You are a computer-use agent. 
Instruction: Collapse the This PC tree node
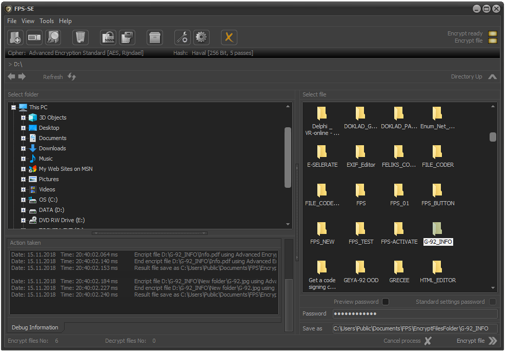13,107
